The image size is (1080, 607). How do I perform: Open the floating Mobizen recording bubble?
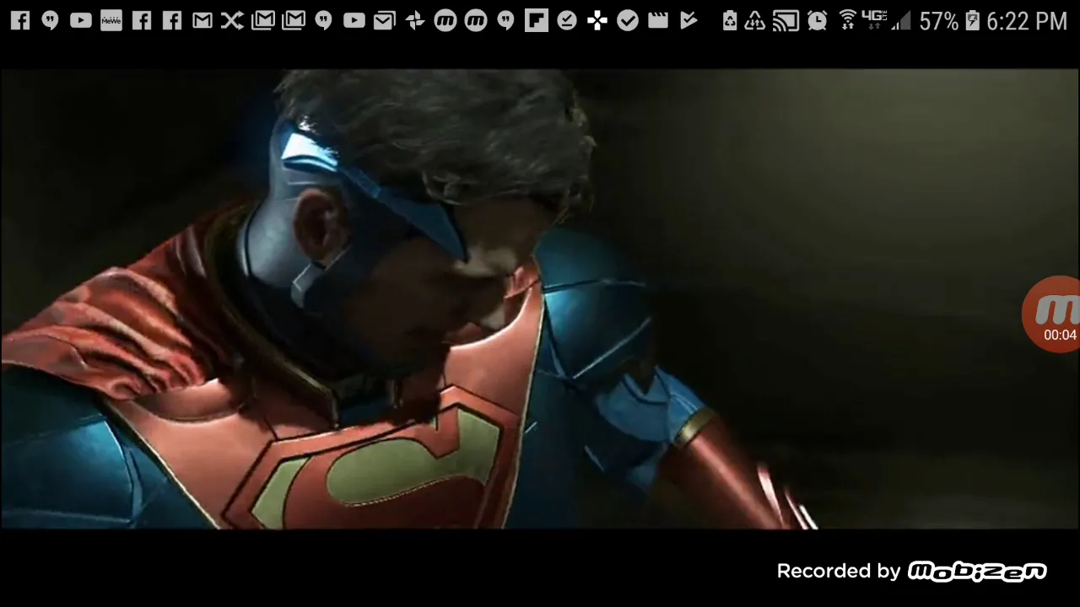(x=1051, y=314)
